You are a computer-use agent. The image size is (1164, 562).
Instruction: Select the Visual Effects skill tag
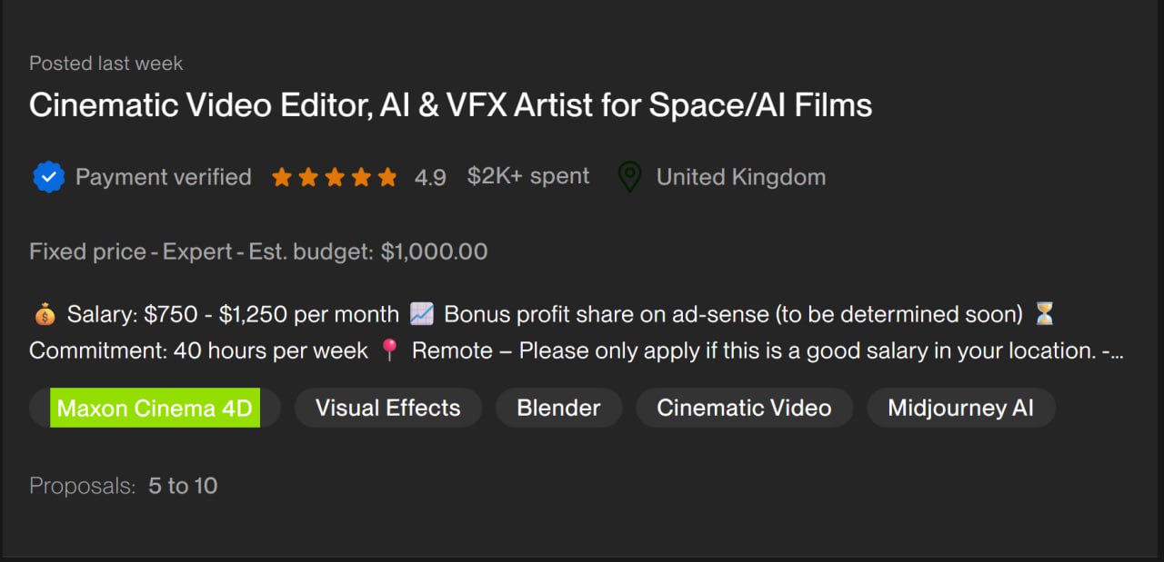[387, 409]
